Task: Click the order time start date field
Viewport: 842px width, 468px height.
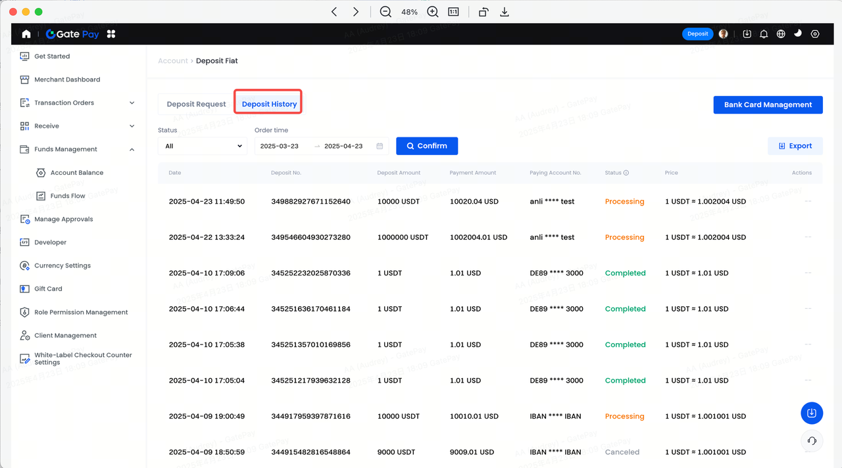Action: (x=280, y=146)
